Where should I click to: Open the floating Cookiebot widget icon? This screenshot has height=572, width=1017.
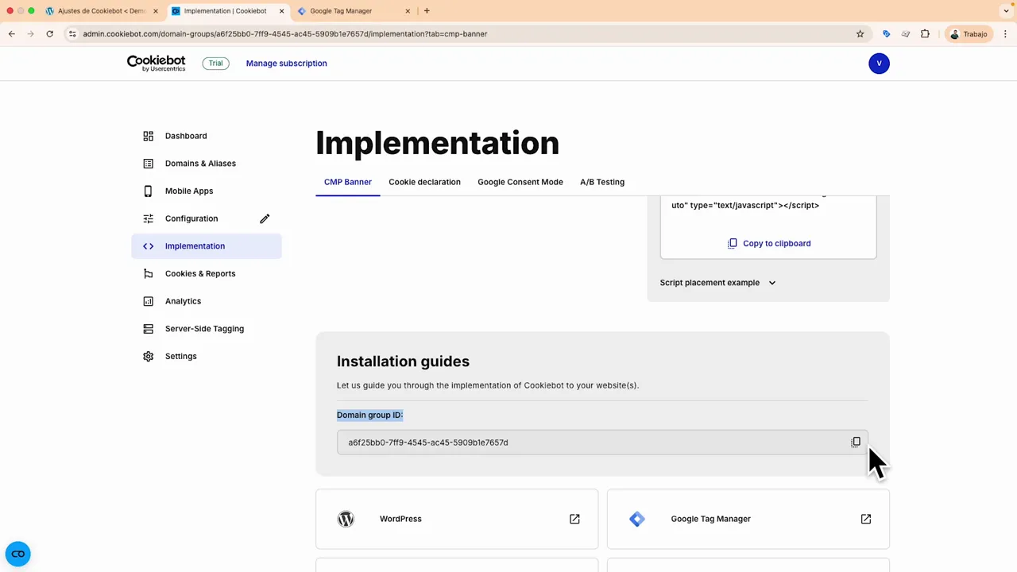[17, 554]
